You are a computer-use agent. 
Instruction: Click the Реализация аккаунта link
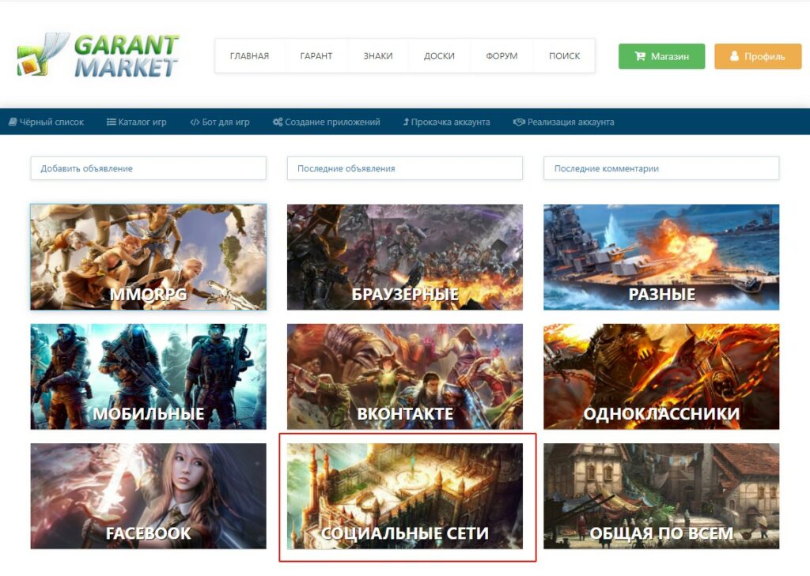[563, 122]
